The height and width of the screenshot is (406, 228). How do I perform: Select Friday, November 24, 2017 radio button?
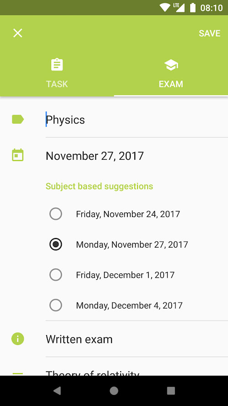point(56,214)
